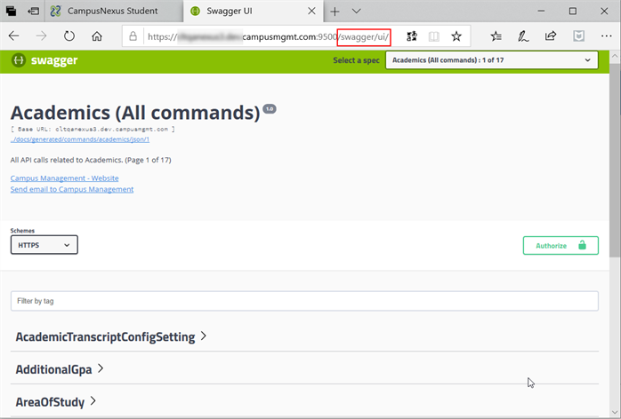Open the HTTPS schemes dropdown
Image resolution: width=621 pixels, height=419 pixels.
pyautogui.click(x=44, y=245)
